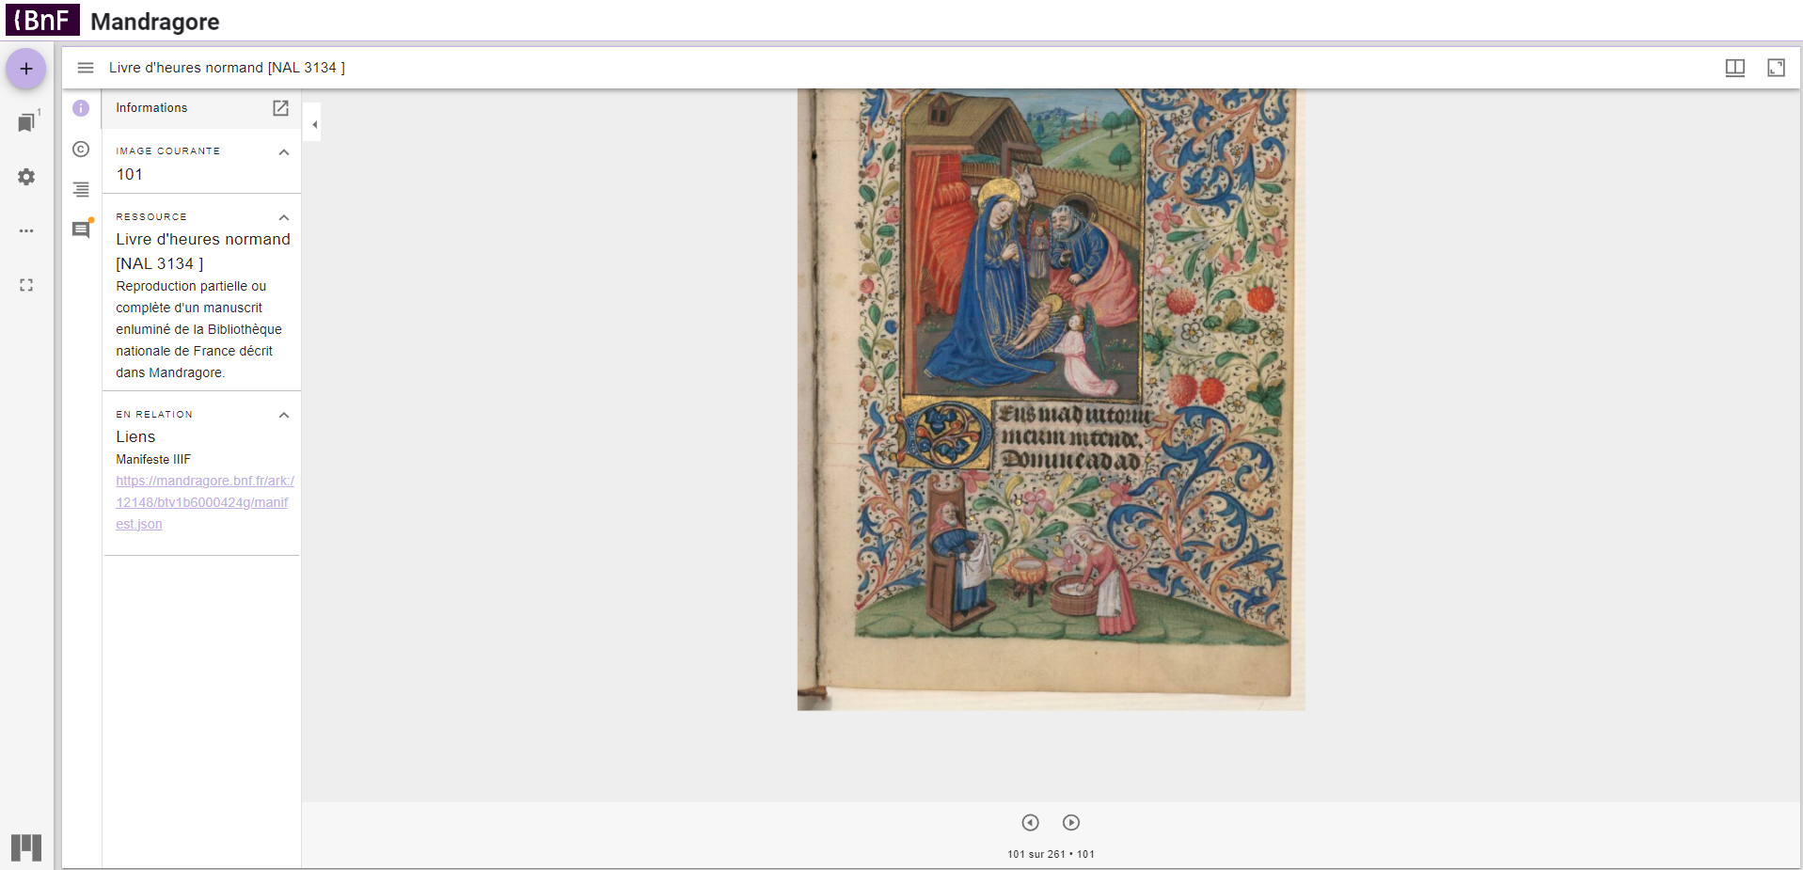Collapse the Image Courante section
This screenshot has height=870, width=1803.
tap(283, 152)
